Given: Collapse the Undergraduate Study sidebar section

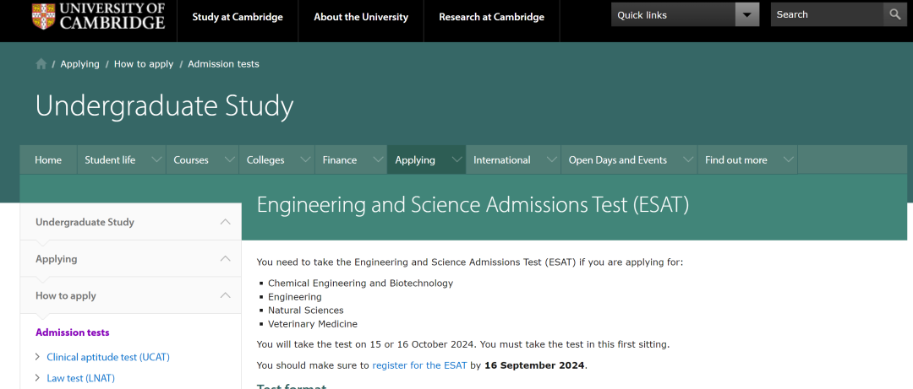Looking at the screenshot, I should [226, 222].
